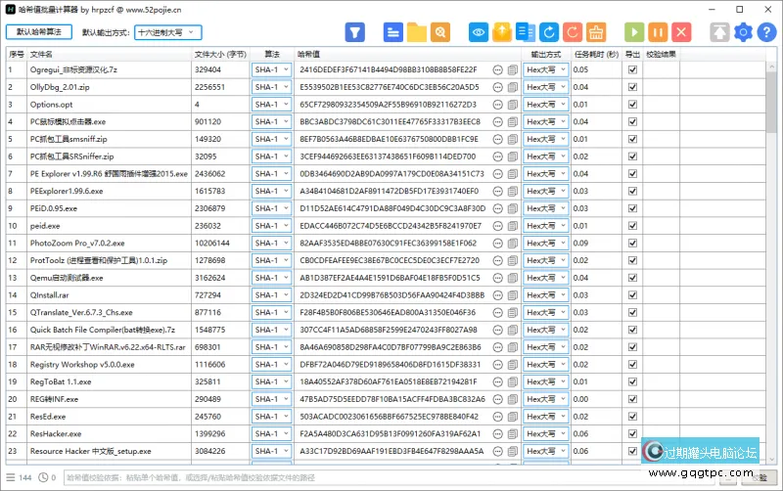The image size is (783, 491).
Task: Clear the list with the broom icon
Action: coord(596,32)
